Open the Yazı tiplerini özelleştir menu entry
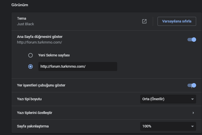The height and width of the screenshot is (135, 202). pos(107,113)
